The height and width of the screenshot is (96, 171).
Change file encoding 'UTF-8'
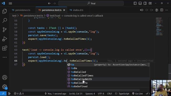(x=101, y=94)
